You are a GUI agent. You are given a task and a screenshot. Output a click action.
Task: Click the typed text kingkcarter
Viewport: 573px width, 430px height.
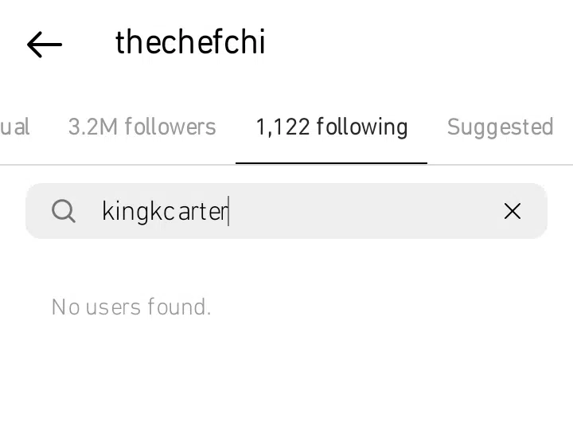(x=165, y=212)
